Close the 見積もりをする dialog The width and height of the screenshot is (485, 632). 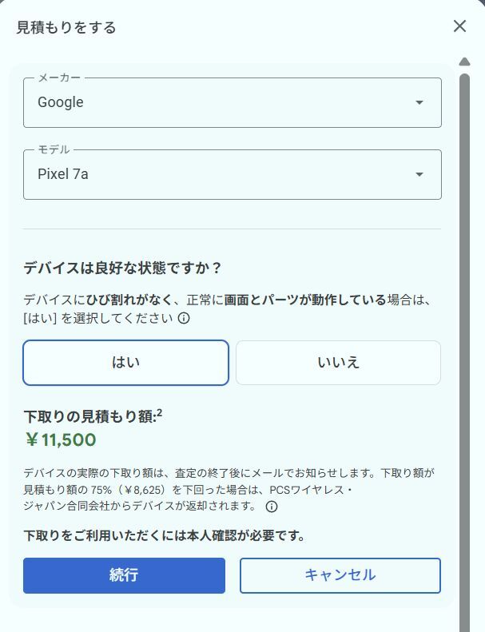click(459, 26)
